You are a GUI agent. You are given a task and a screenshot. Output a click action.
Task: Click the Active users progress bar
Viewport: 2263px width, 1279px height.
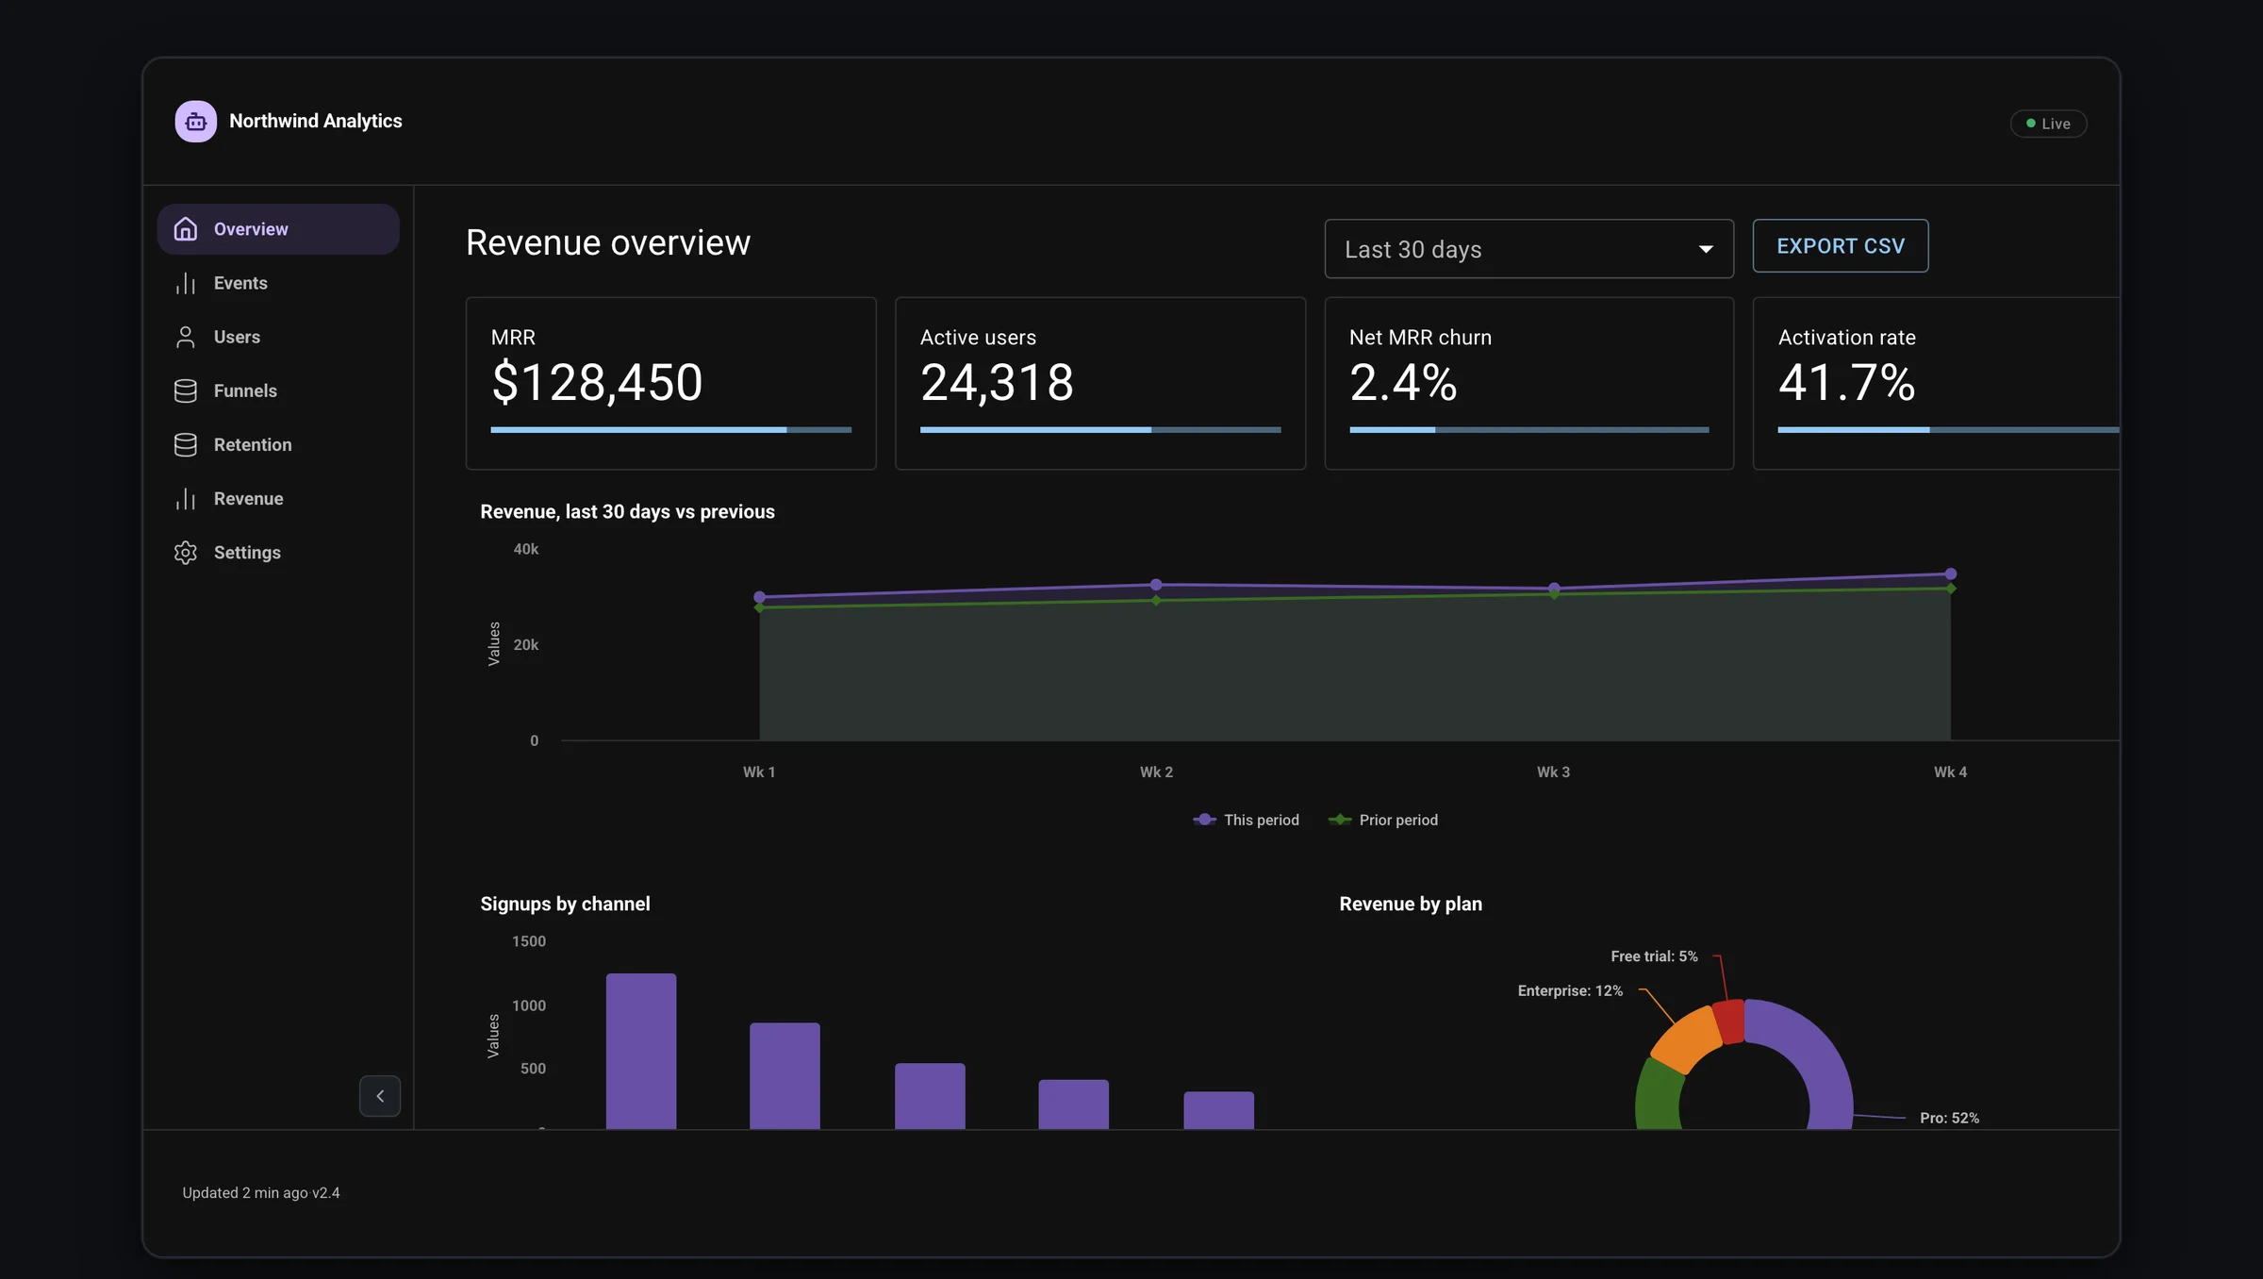(x=1100, y=430)
